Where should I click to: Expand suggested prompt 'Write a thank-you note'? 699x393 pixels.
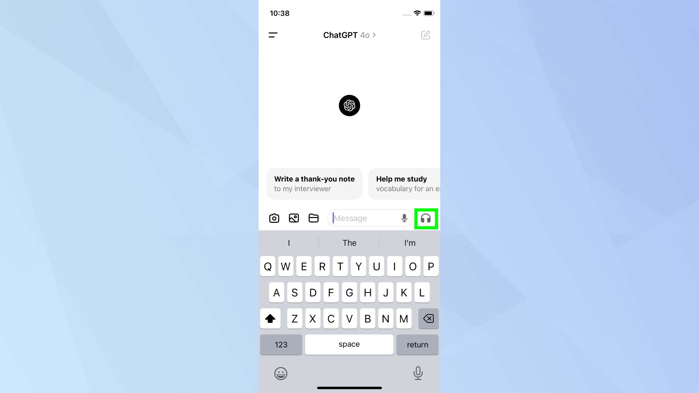point(315,184)
